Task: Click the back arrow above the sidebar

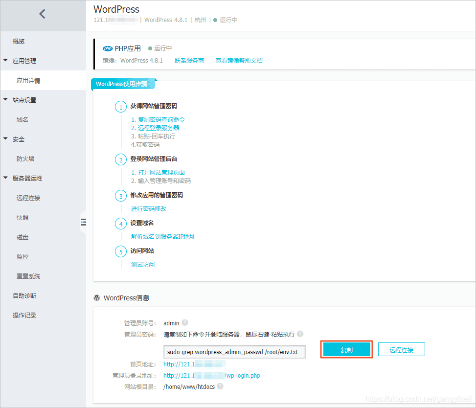Action: click(x=42, y=14)
